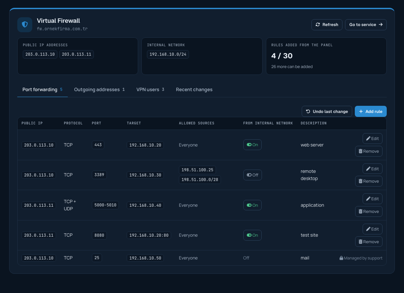Click target 192.168.10.50 cell
The image size is (404, 293).
point(145,258)
